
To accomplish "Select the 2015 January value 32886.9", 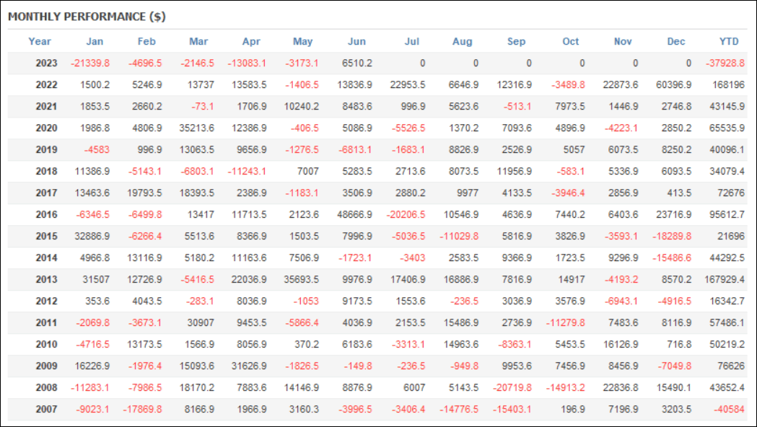I will point(92,236).
